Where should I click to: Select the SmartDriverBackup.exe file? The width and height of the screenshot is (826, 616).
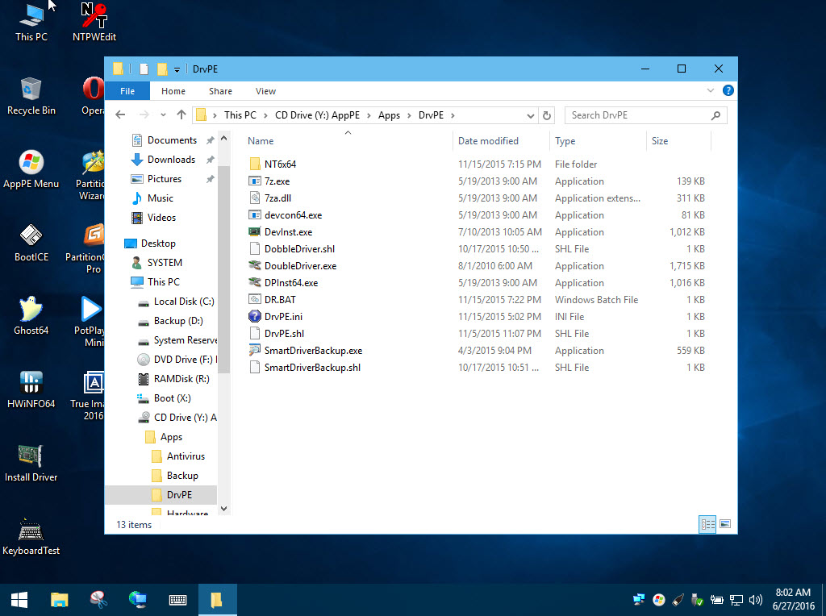pos(313,351)
